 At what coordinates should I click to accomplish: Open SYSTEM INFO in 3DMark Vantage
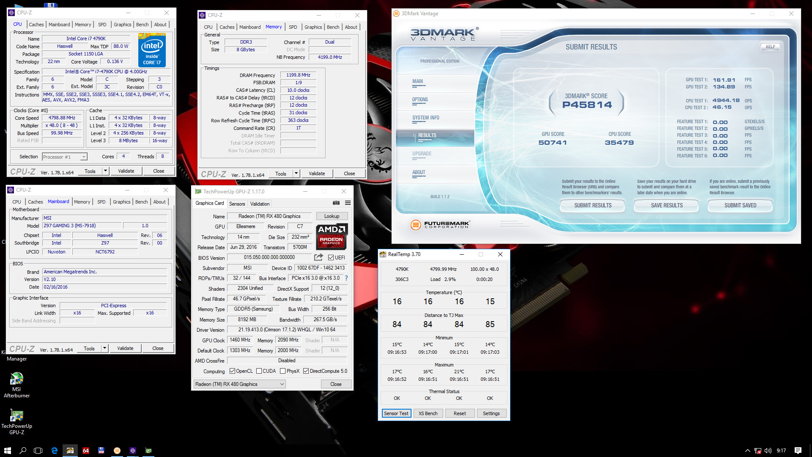pyautogui.click(x=425, y=118)
